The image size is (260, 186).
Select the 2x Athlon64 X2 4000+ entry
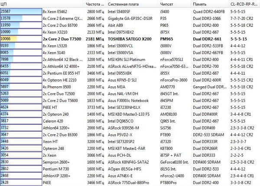61,66
